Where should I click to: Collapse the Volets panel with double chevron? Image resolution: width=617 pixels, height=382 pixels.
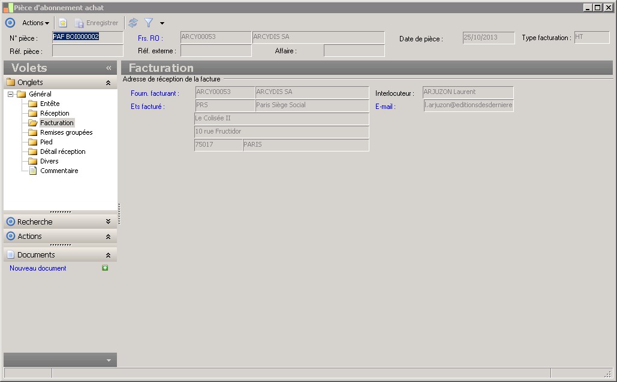pos(109,68)
